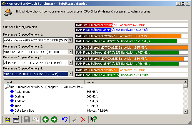Click the Save floppy disk icon
Image resolution: width=192 pixels, height=125 pixels.
(x=27, y=119)
